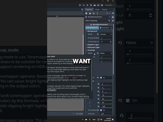Click the Intensity value 0.8
Screen dimensions: 163x122
pos(106,114)
